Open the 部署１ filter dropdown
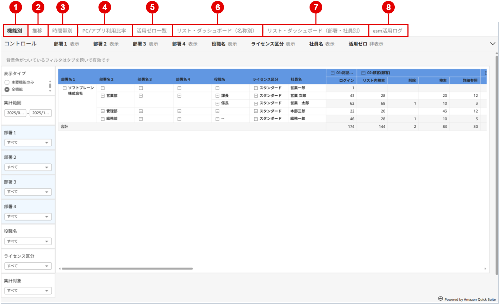The height and width of the screenshot is (304, 499). 28,142
